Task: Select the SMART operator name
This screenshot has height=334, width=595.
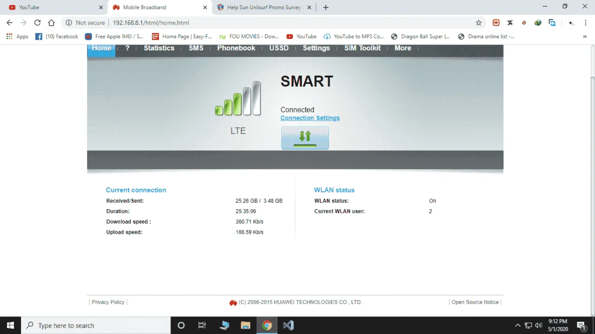Action: (x=307, y=81)
